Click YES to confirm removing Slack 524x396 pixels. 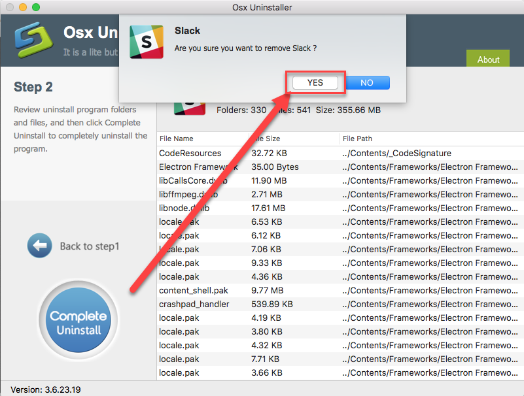(x=315, y=83)
